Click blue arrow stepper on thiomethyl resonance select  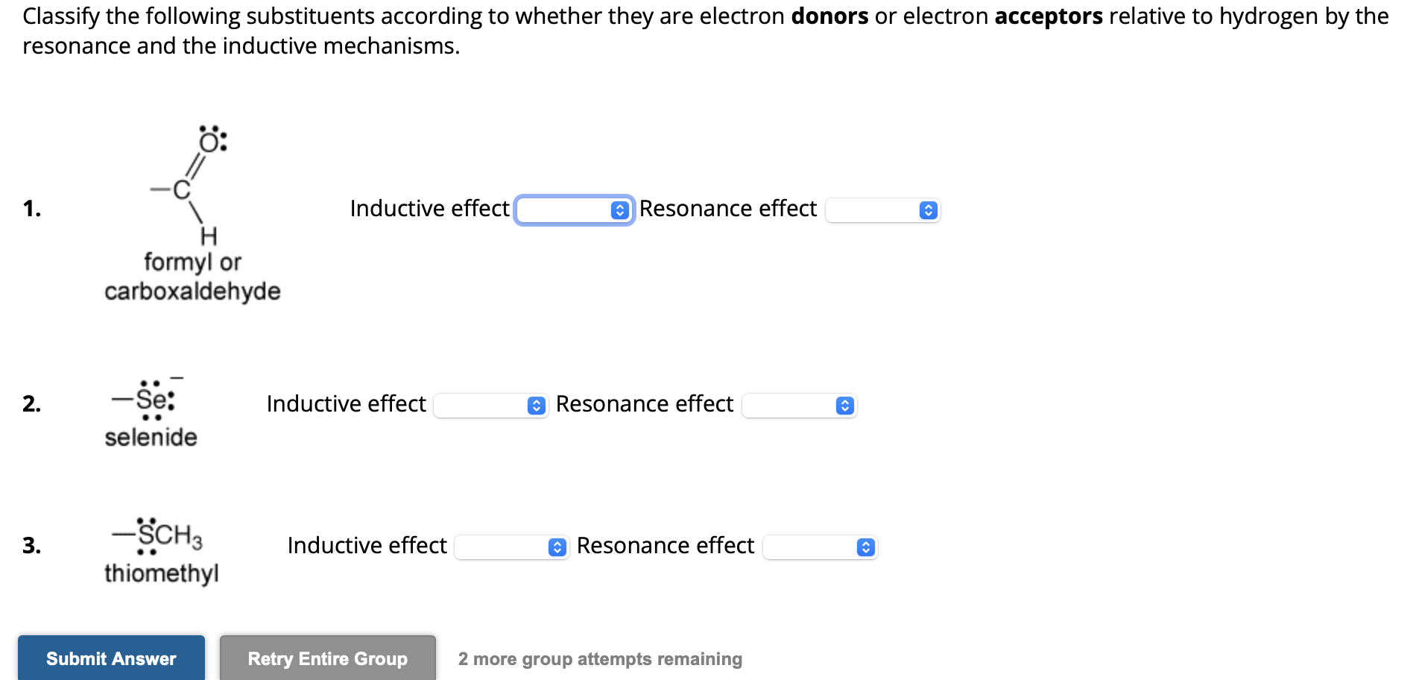[865, 547]
